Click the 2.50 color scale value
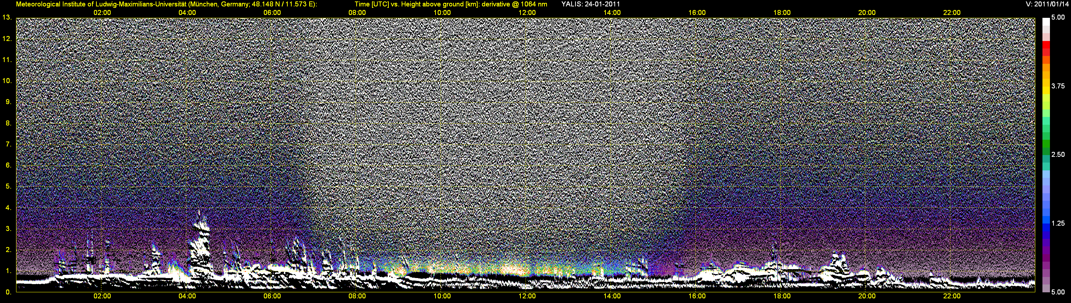1071x303 pixels. coord(1058,155)
